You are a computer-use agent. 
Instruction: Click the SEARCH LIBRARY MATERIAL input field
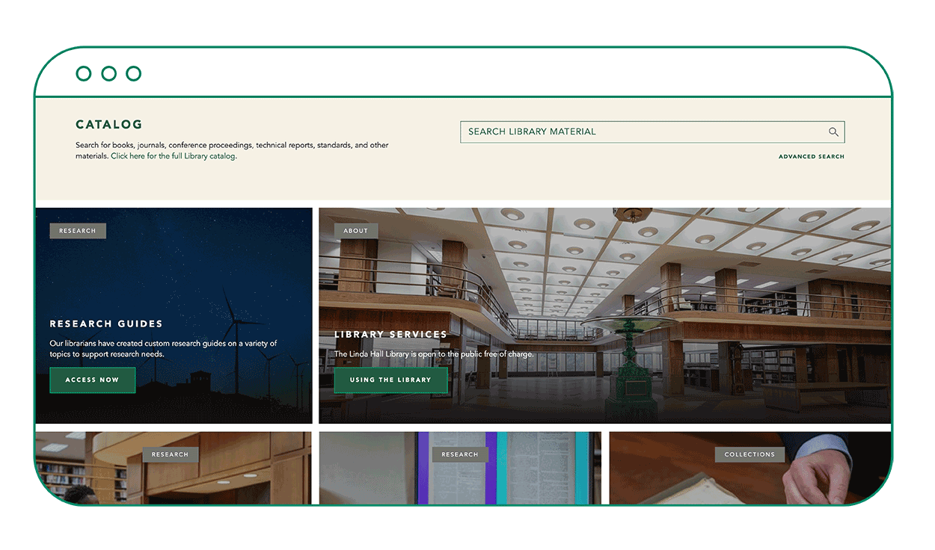tap(636, 132)
